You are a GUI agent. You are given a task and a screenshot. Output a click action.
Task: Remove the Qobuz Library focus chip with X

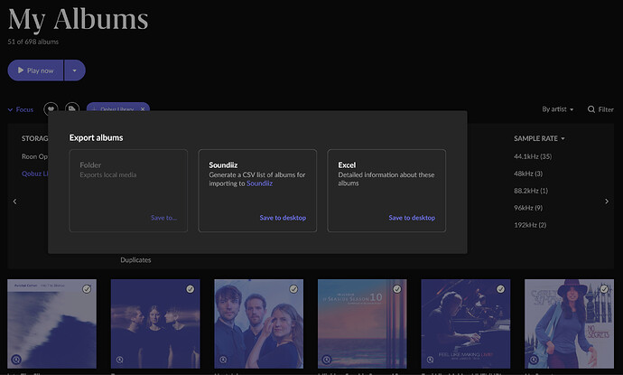143,109
